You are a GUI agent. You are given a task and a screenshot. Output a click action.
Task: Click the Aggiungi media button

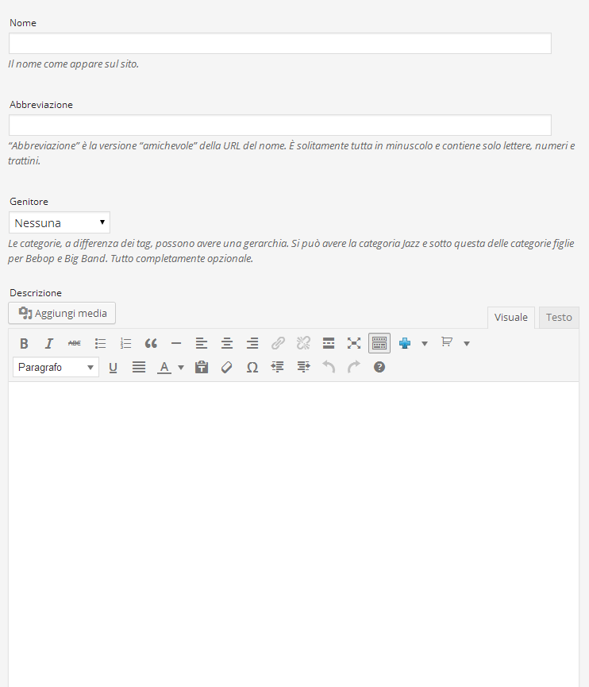[x=62, y=313]
